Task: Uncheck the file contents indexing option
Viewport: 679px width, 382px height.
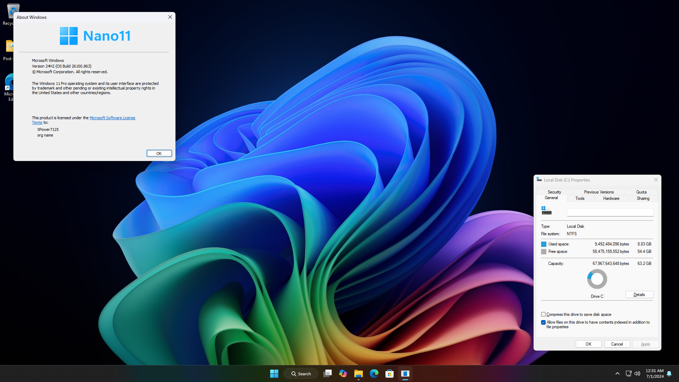Action: (x=543, y=322)
